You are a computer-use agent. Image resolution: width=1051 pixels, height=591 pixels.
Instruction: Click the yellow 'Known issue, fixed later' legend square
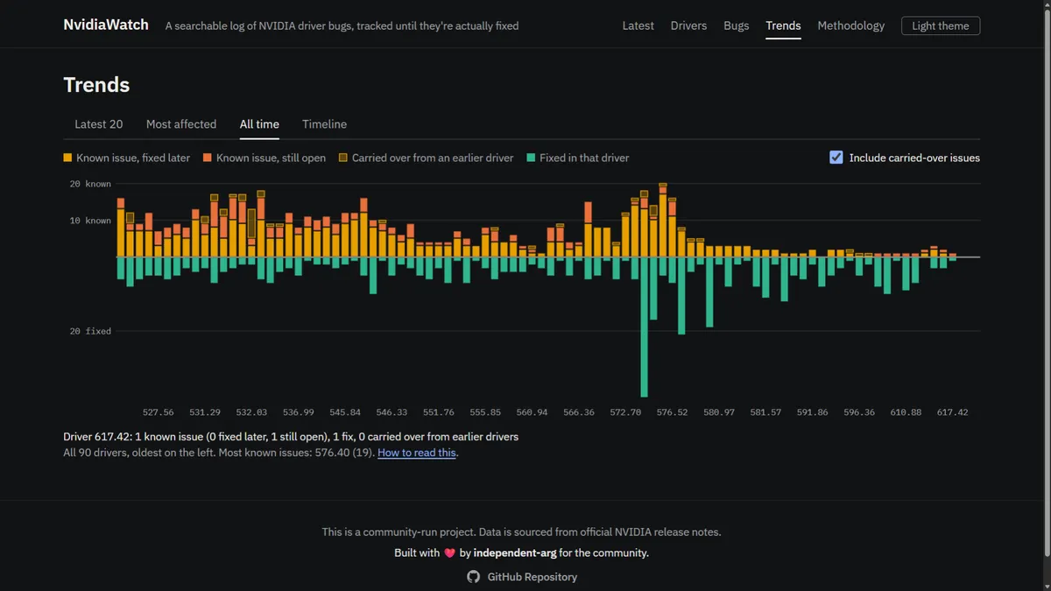pos(67,158)
